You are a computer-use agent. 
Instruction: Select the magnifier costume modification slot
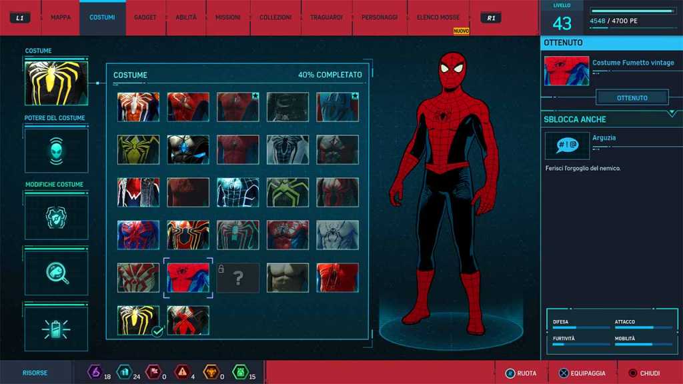pyautogui.click(x=56, y=273)
